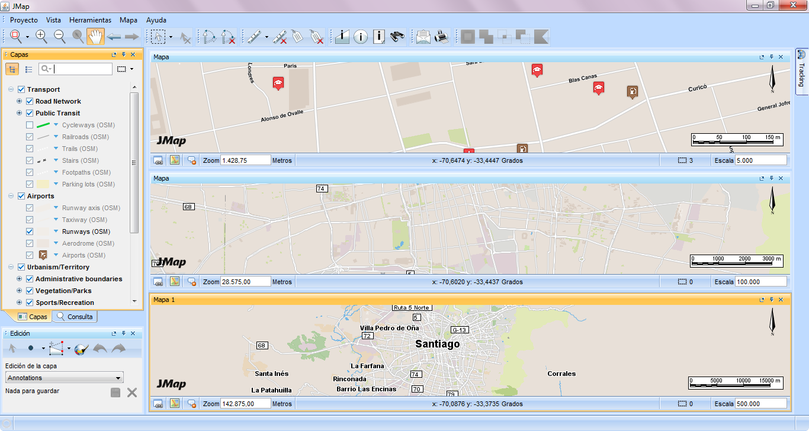Open the Annotations layer dropdown
The width and height of the screenshot is (809, 431).
(64, 378)
